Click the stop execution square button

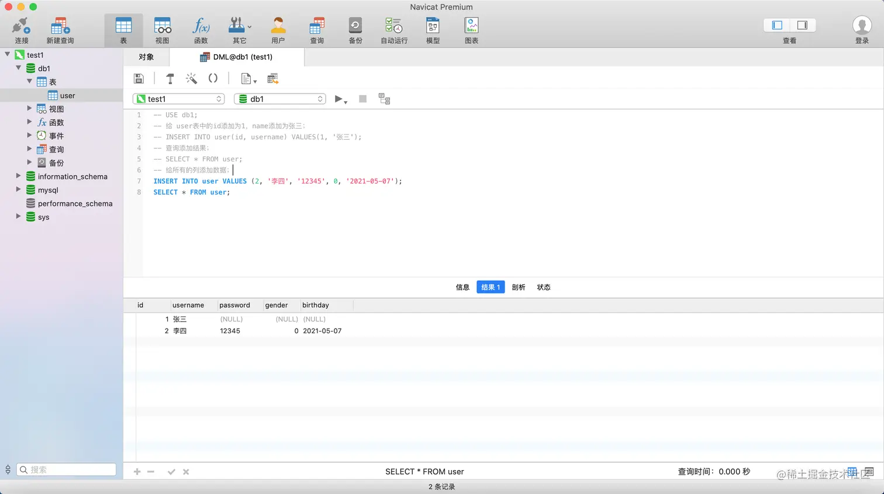pos(362,99)
